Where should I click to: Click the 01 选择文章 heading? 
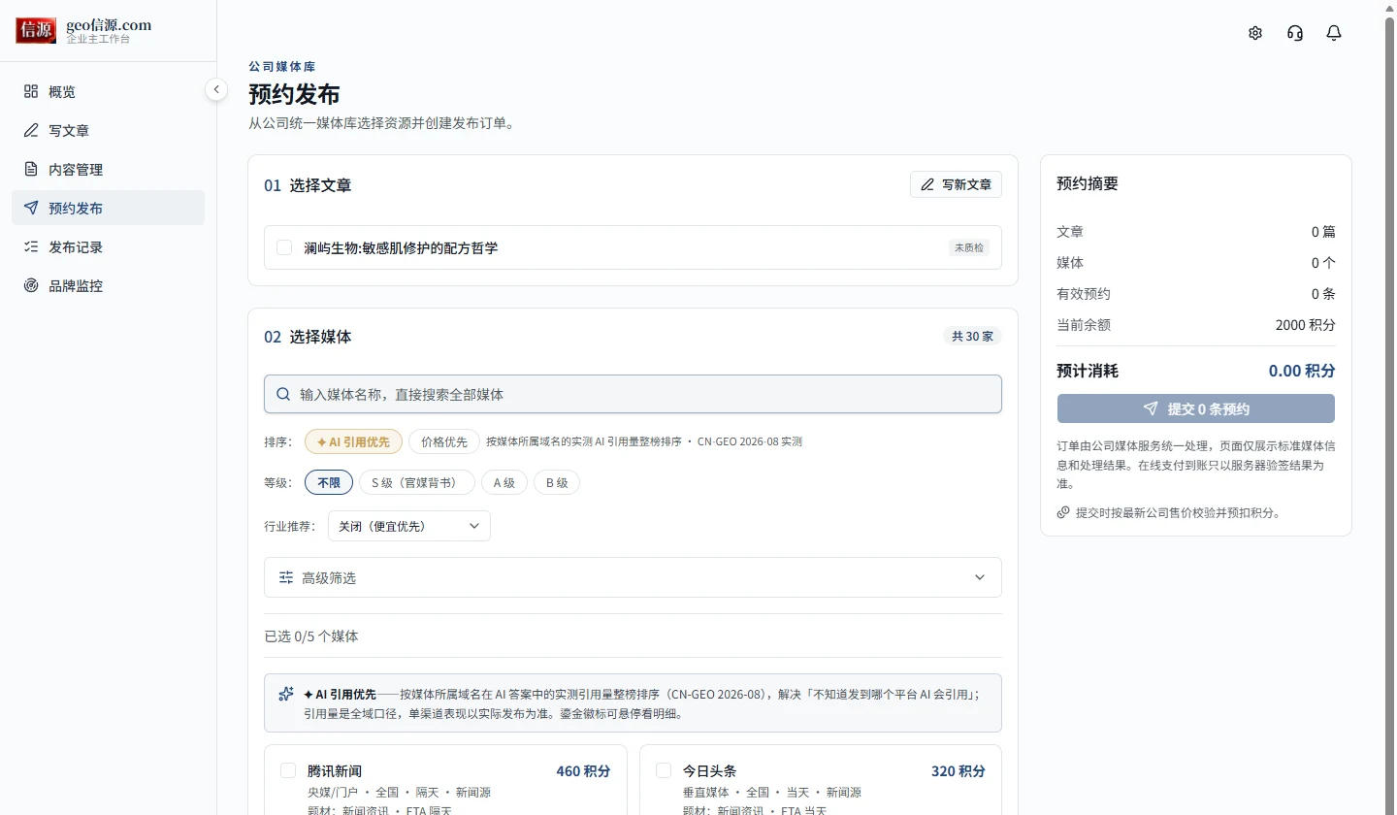click(x=308, y=185)
